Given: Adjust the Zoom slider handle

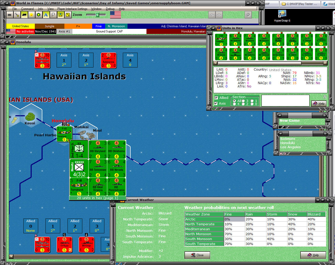Looking at the screenshot, I should click(x=97, y=15).
